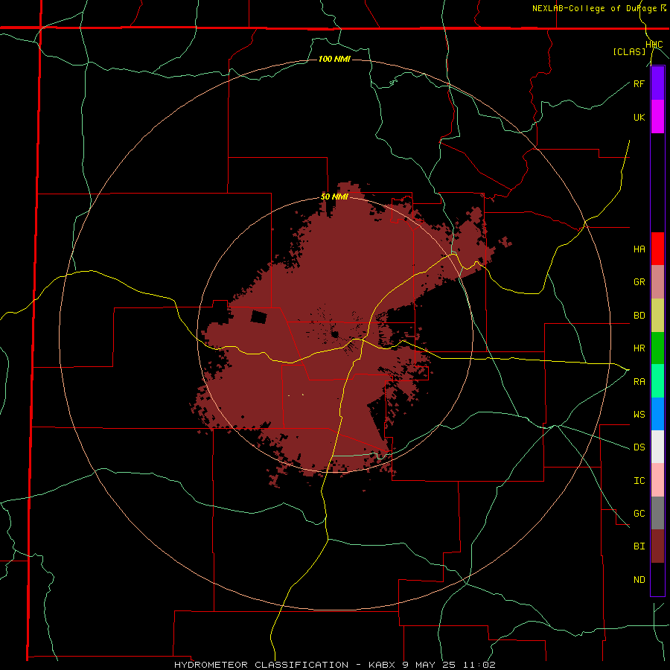The width and height of the screenshot is (670, 670).
Task: Click the HR green legend color block
Action: [657, 348]
